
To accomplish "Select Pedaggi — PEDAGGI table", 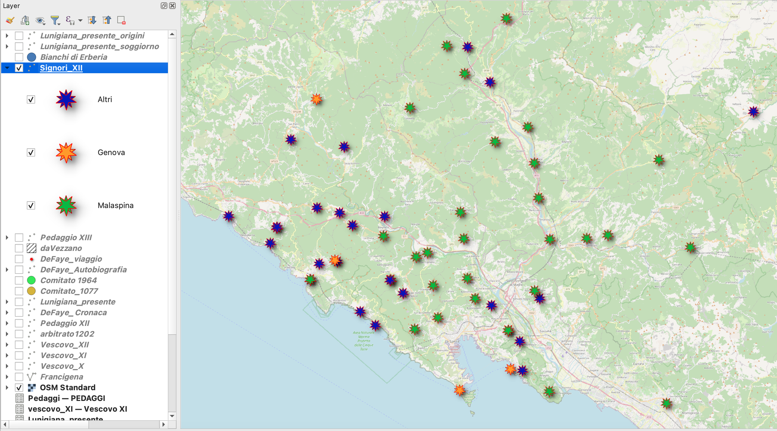I will (x=67, y=399).
